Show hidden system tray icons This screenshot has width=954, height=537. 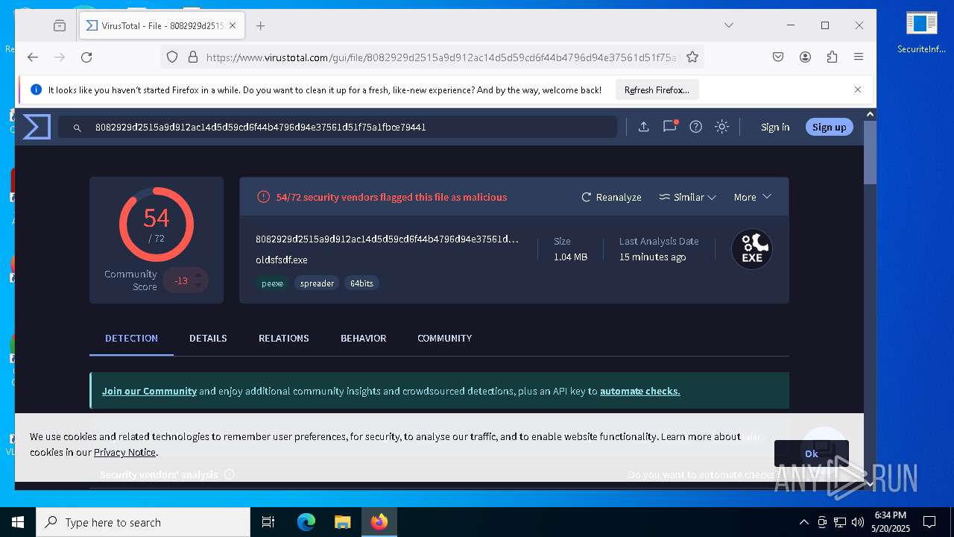point(803,522)
